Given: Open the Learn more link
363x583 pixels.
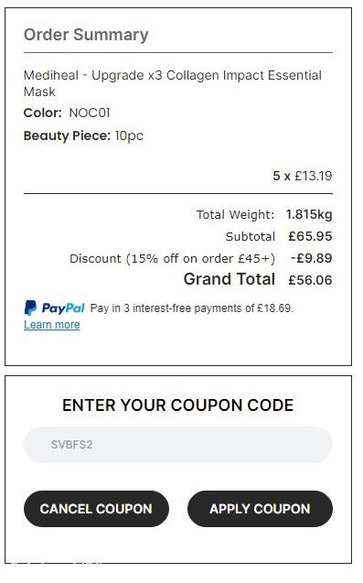Looking at the screenshot, I should click(51, 325).
